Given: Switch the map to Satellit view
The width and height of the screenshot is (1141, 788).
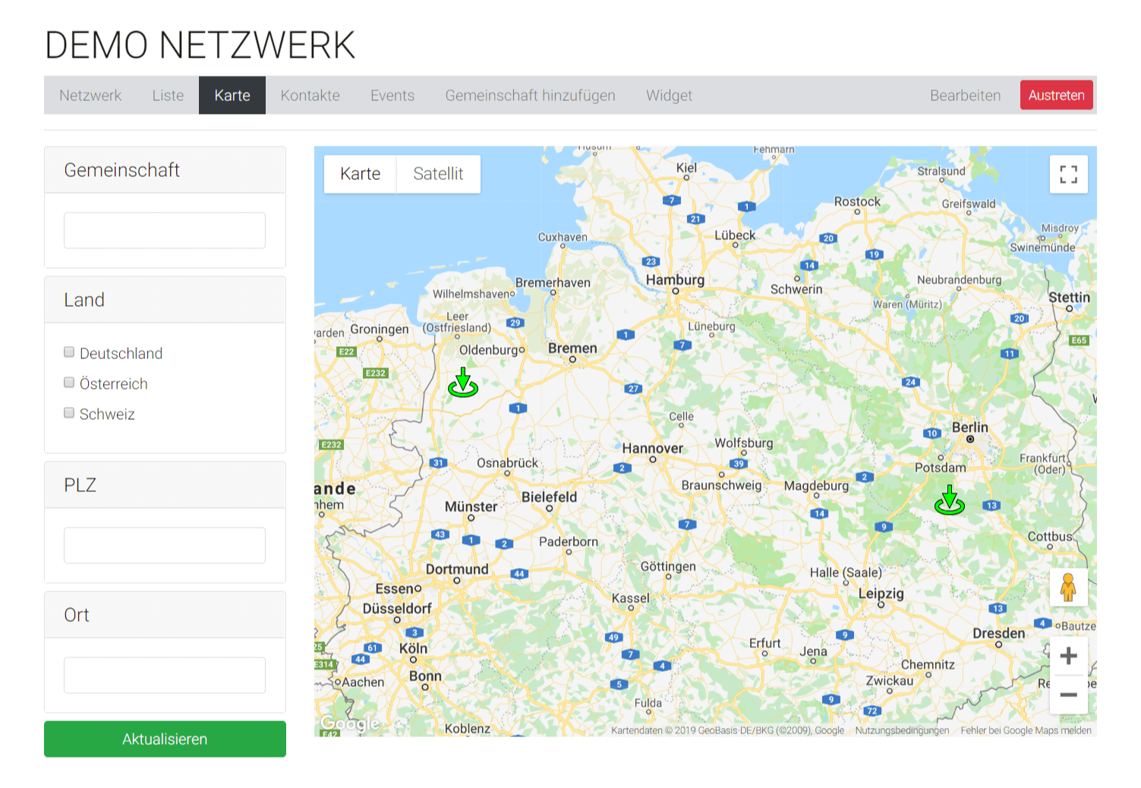Looking at the screenshot, I should (x=439, y=174).
